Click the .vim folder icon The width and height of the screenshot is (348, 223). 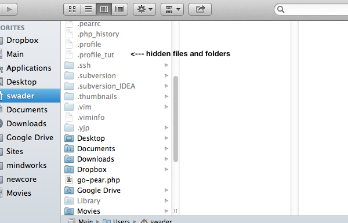(x=69, y=107)
